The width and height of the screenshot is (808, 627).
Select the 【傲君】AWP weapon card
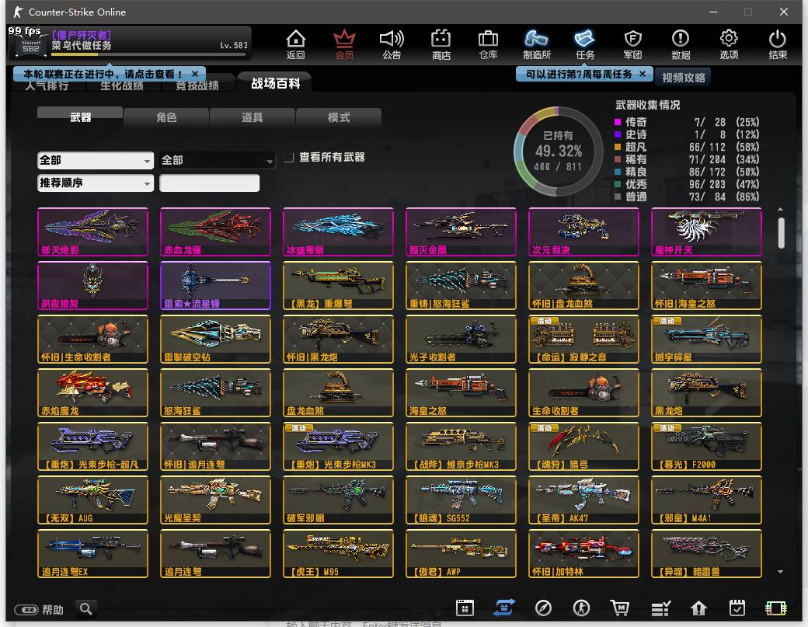[x=461, y=553]
